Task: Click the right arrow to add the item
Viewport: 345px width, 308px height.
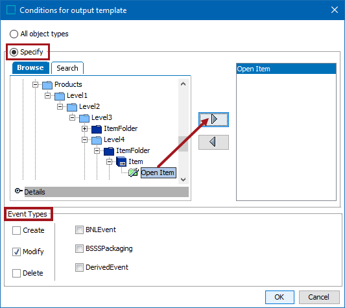Action: (x=213, y=119)
